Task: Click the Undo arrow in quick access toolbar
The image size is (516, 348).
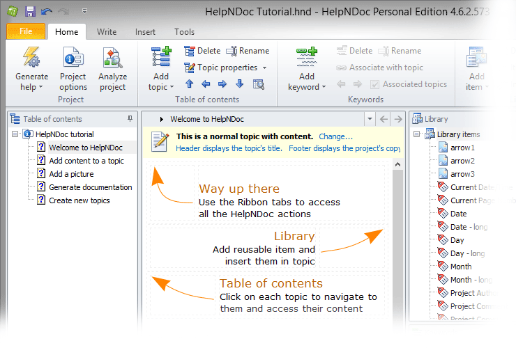Action: tap(47, 12)
